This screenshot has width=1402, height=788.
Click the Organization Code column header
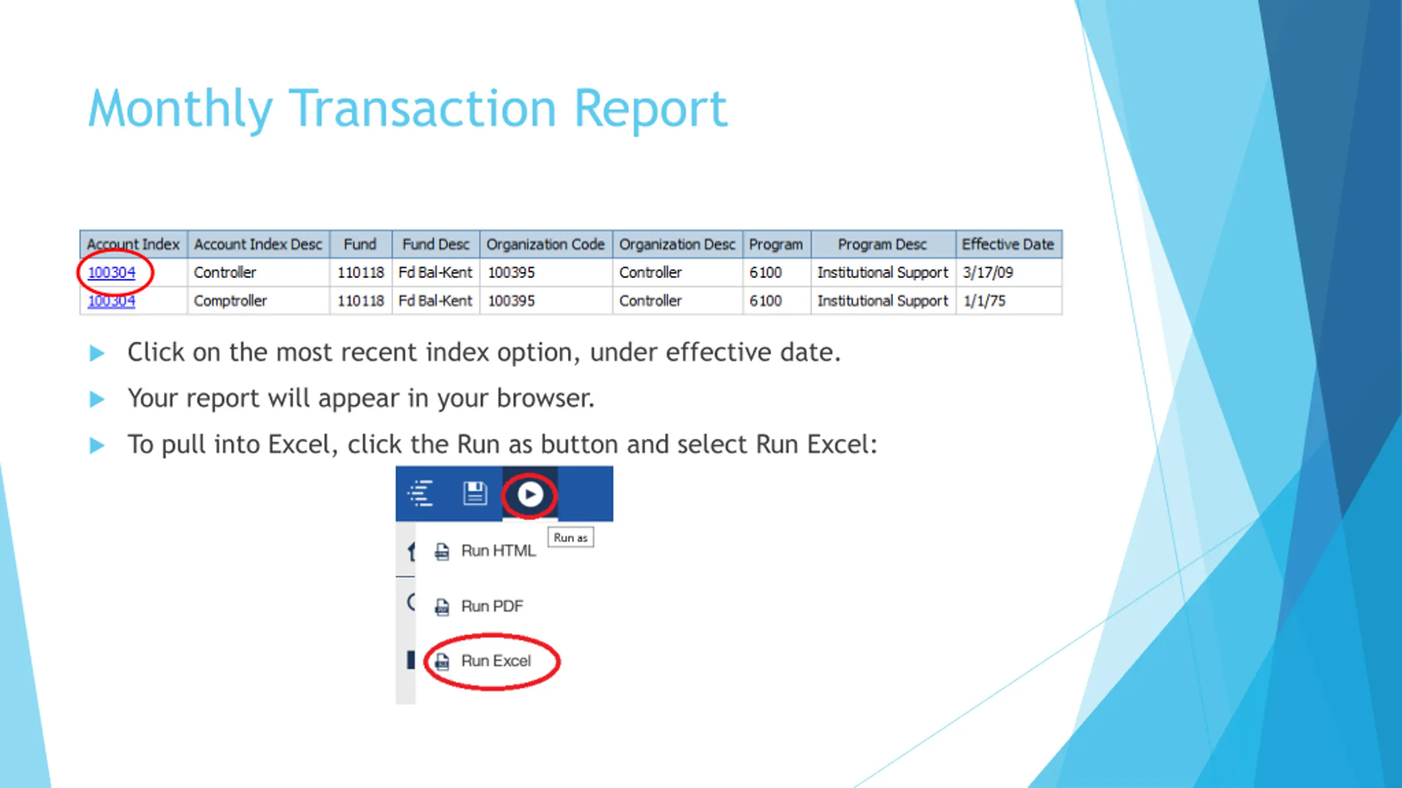tap(545, 244)
